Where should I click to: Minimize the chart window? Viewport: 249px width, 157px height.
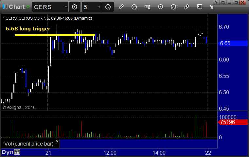[230, 2]
